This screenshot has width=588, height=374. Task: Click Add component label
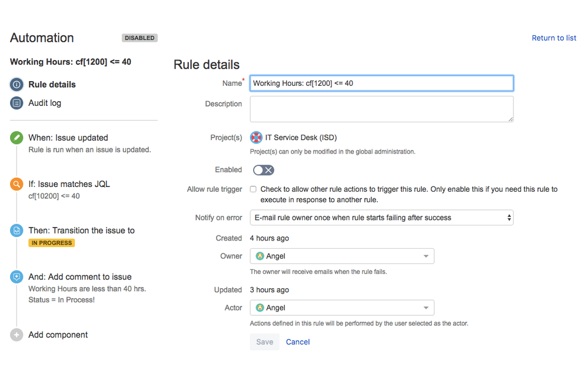tap(58, 335)
